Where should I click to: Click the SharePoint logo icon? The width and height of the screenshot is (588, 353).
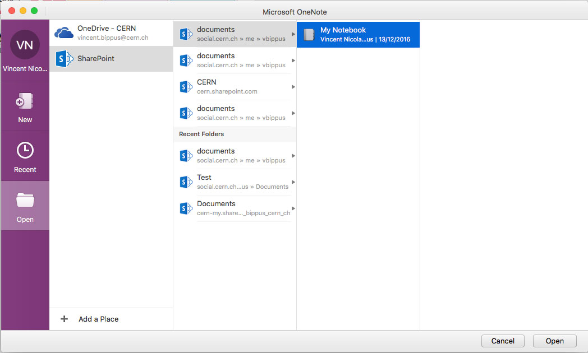65,59
